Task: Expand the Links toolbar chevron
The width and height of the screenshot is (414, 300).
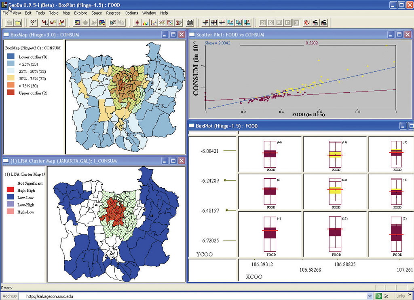Action: click(410, 295)
